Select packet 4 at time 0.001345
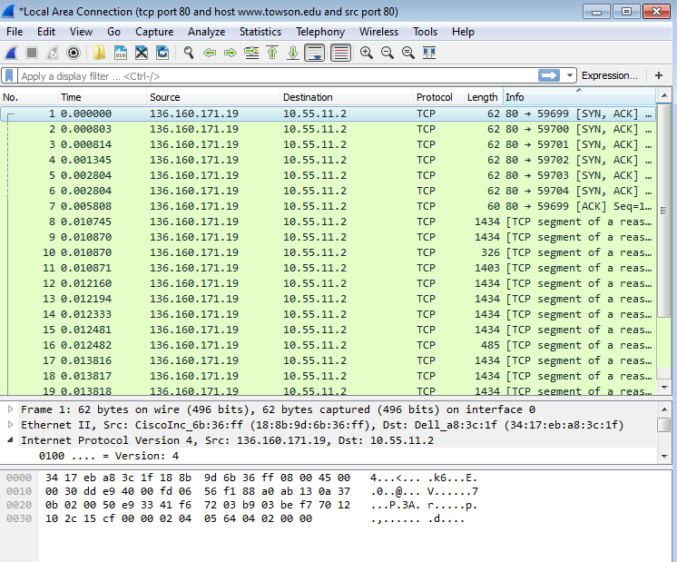677x562 pixels. 329,160
